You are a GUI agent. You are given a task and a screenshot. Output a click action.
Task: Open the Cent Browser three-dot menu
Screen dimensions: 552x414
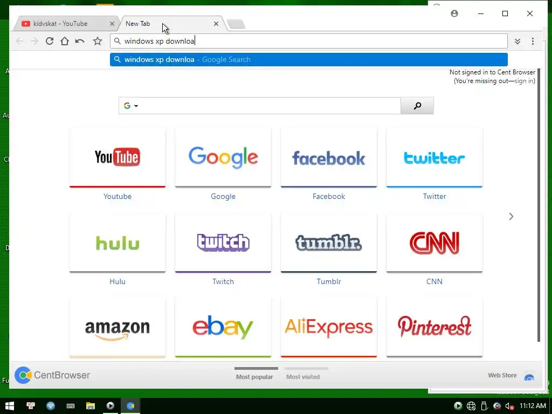(x=533, y=41)
